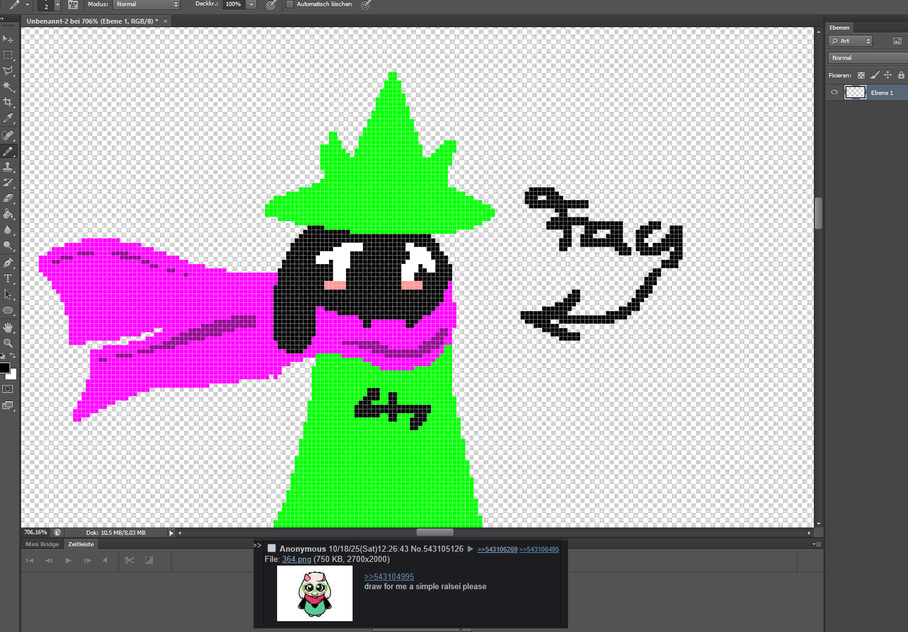Image resolution: width=908 pixels, height=632 pixels.
Task: Click the vertical scrollbar thumb
Action: (x=819, y=213)
